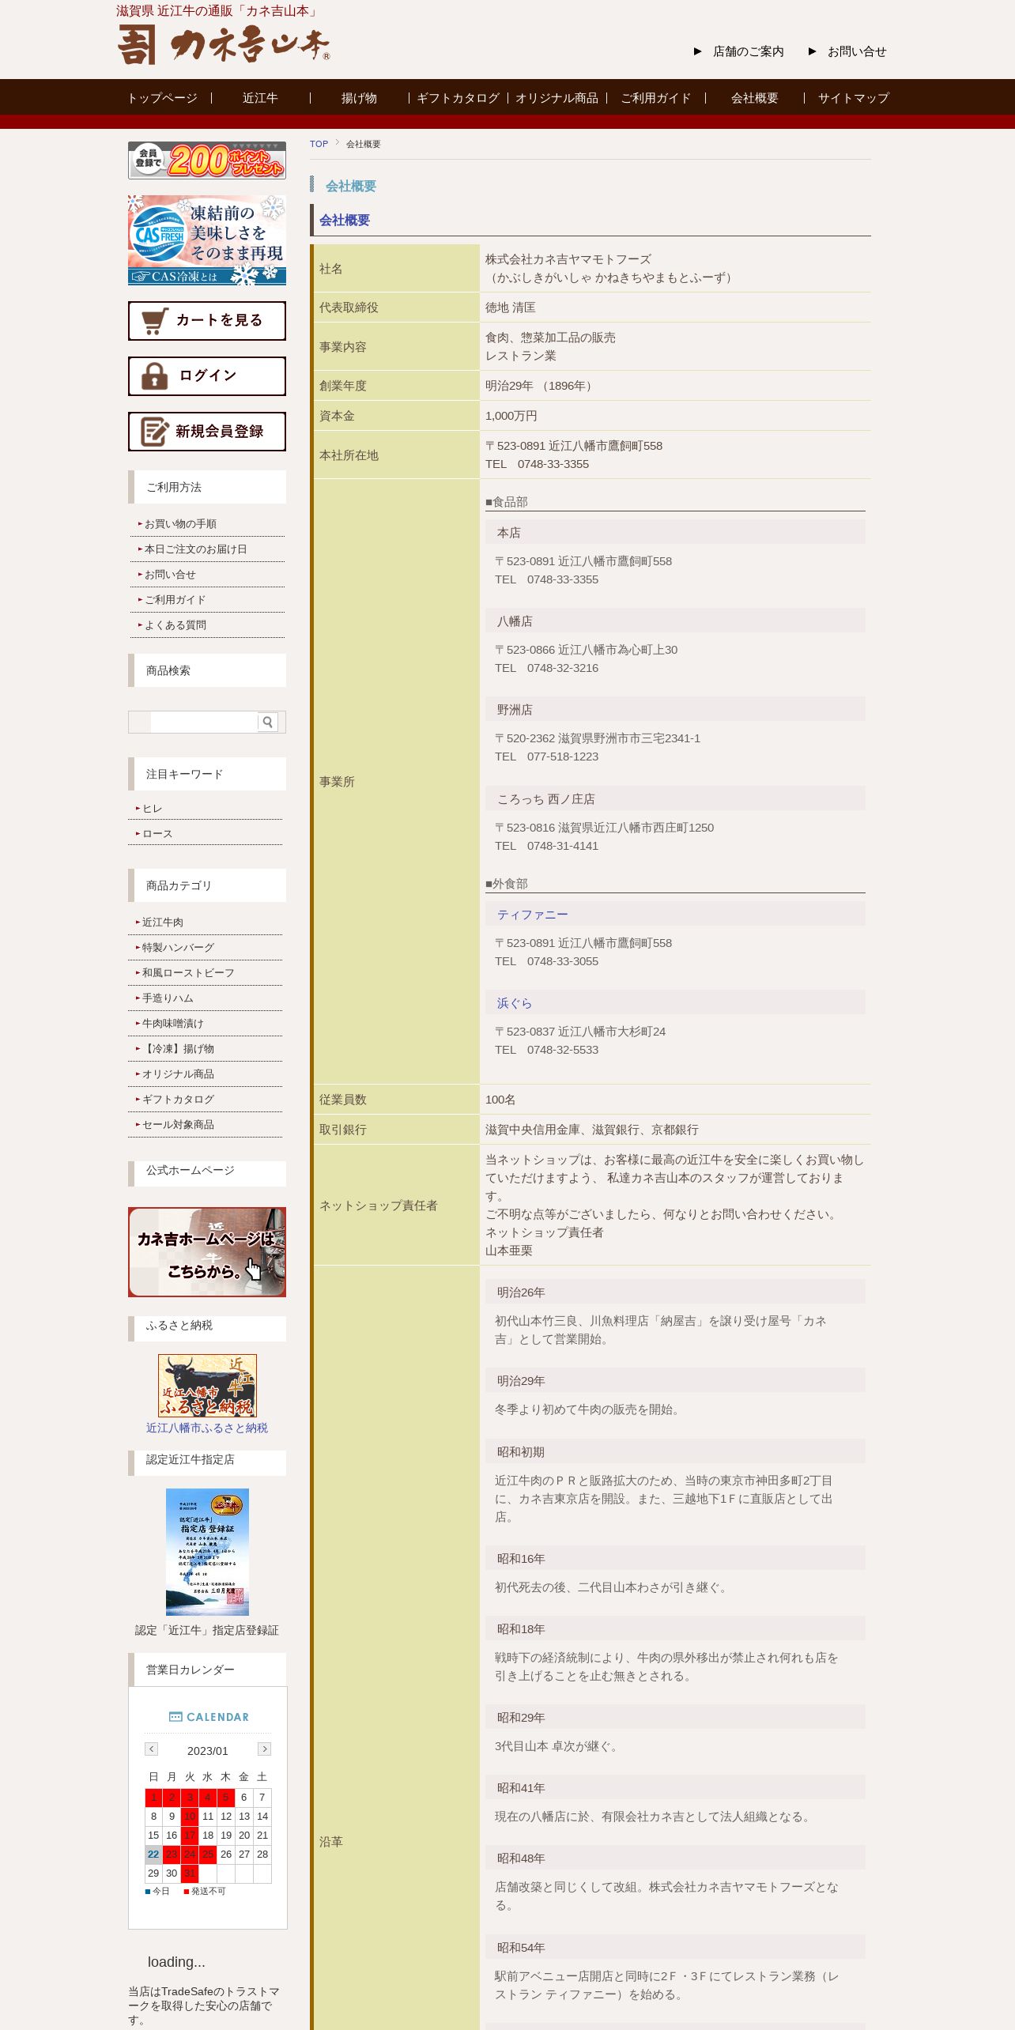
Task: Click phone number 0748-32-3216
Action: coord(563,668)
